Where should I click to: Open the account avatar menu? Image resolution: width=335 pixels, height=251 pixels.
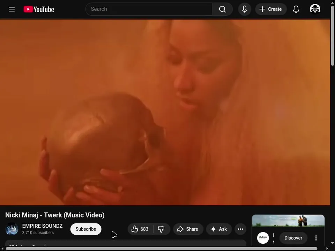[315, 9]
